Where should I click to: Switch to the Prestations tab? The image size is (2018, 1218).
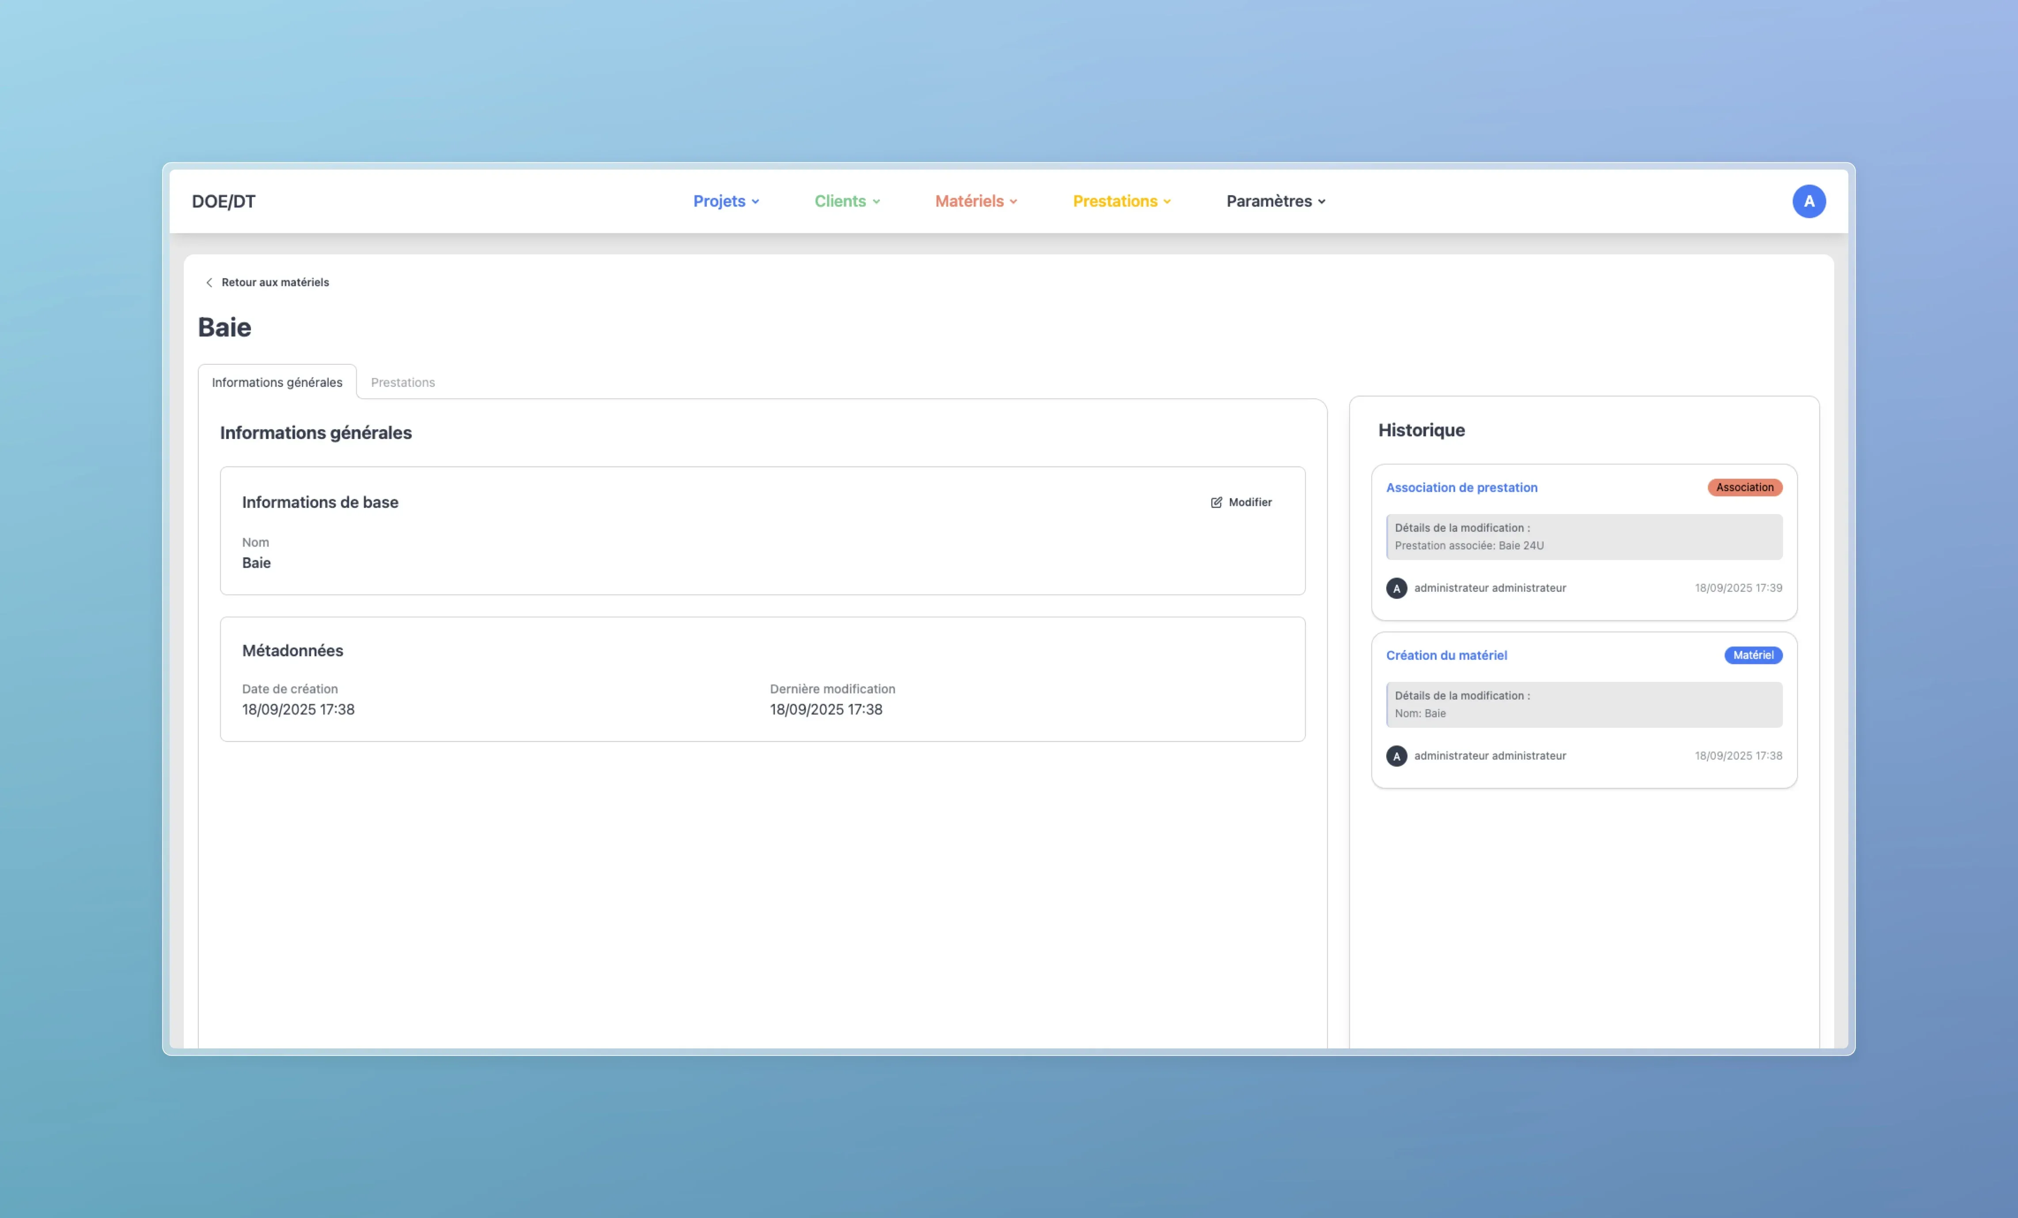click(402, 382)
